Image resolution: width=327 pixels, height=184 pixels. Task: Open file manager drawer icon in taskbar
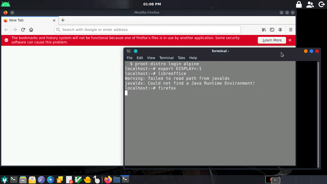23,180
